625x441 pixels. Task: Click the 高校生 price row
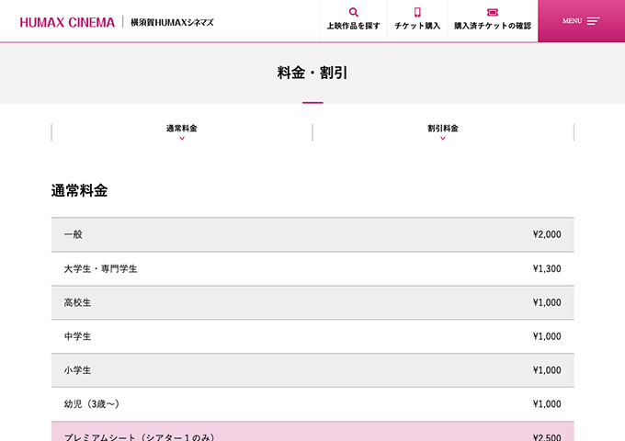(312, 302)
